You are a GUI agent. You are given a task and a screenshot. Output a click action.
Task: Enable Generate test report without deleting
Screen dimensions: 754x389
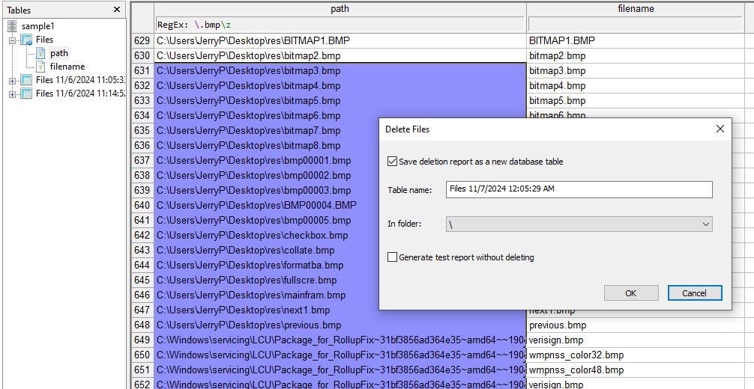click(393, 257)
